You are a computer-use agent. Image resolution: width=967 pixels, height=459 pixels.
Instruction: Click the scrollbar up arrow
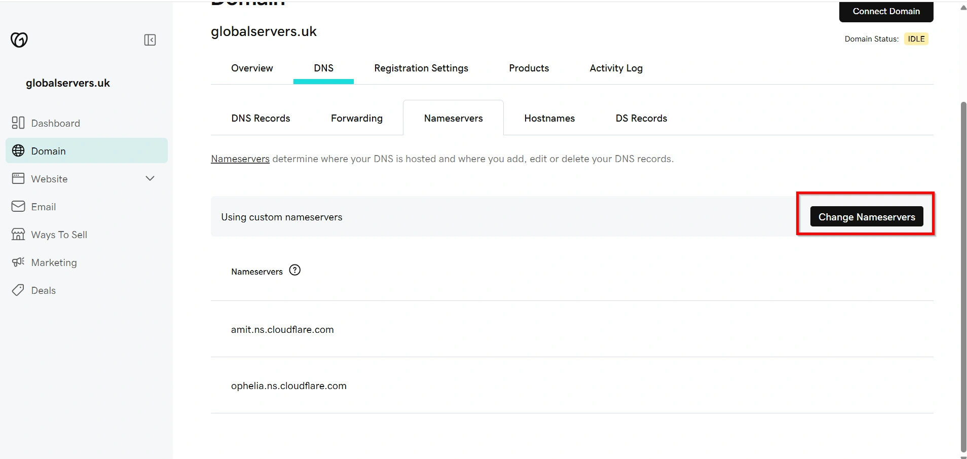click(x=963, y=8)
